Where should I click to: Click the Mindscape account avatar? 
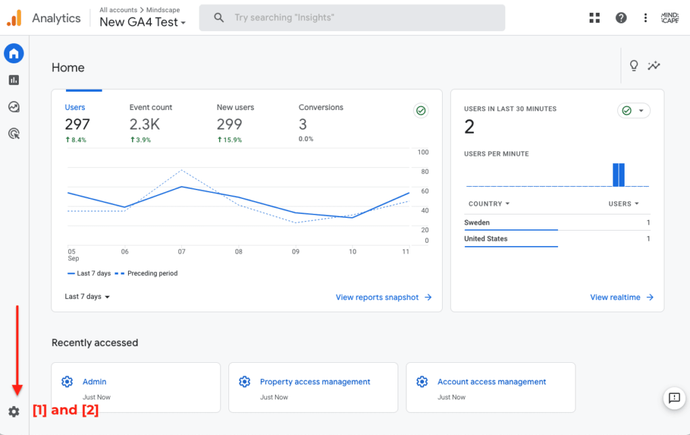[x=669, y=18]
